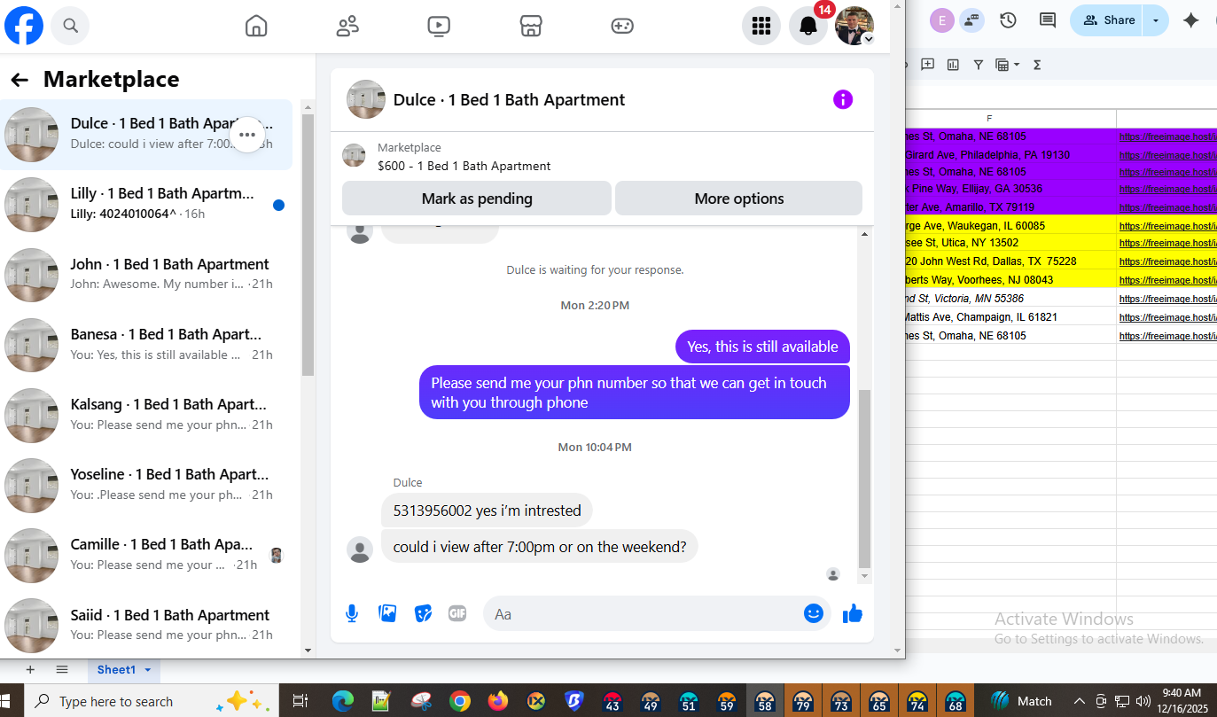Click message "5313956002 yes i'm intrested"
Viewport: 1217px width, 717px height.
pos(487,510)
